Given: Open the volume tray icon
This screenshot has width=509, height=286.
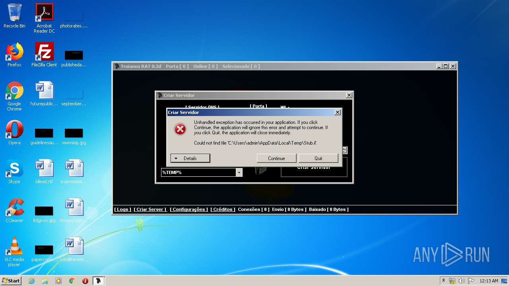Looking at the screenshot, I should point(462,281).
